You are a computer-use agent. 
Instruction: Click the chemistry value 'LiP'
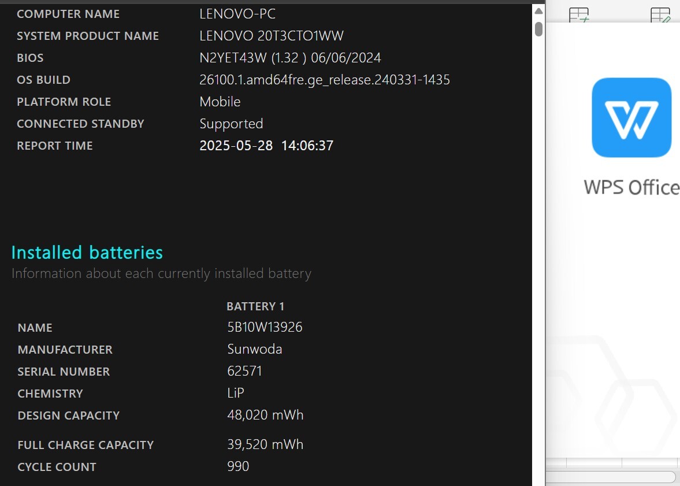coord(236,393)
